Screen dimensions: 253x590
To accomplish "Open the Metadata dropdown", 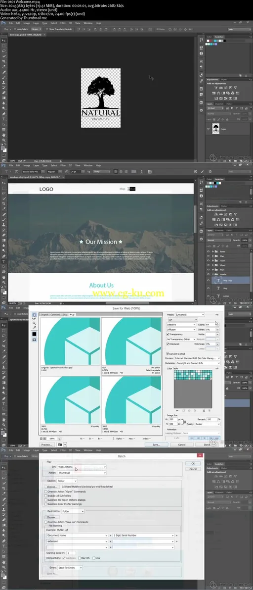I will 198,363.
